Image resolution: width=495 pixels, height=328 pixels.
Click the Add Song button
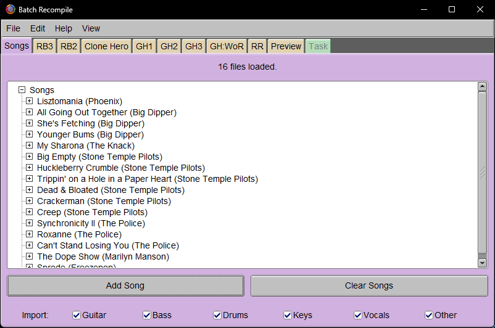125,285
